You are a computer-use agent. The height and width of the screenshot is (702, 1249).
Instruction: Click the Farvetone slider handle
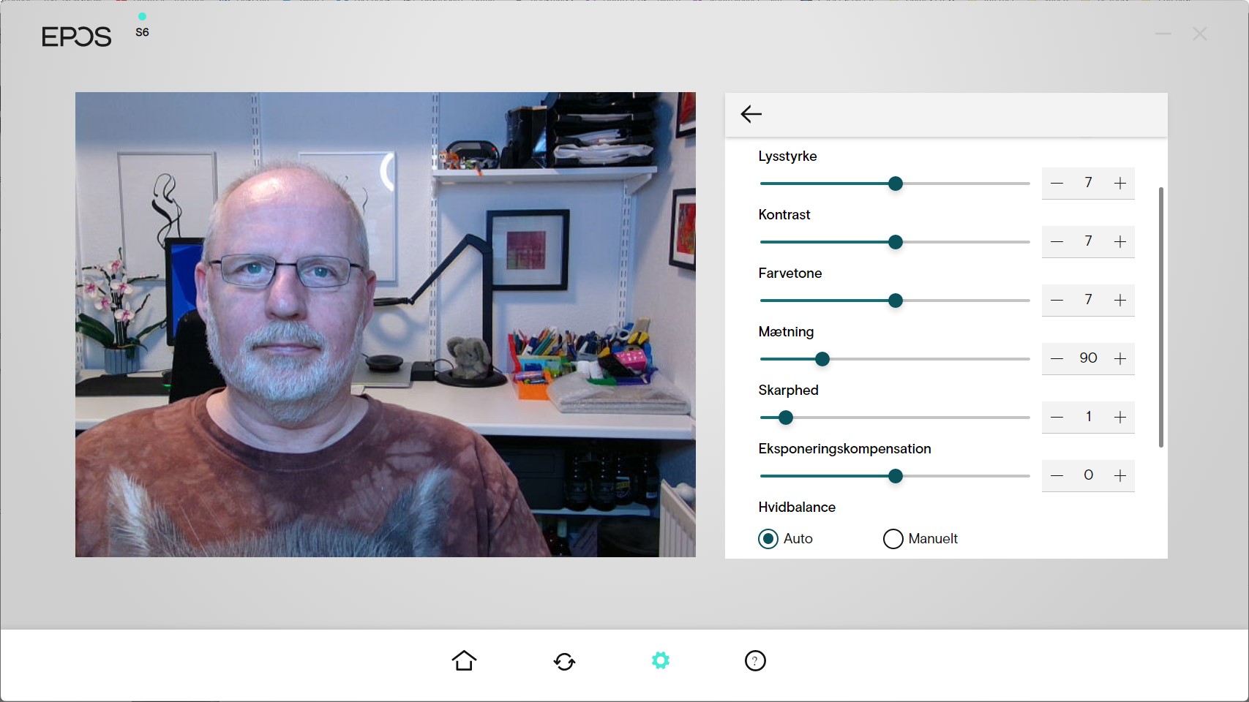(x=896, y=301)
